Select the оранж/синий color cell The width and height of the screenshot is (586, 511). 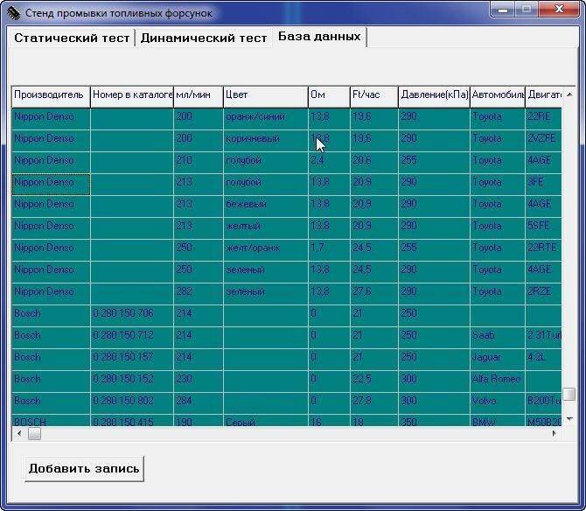(264, 116)
